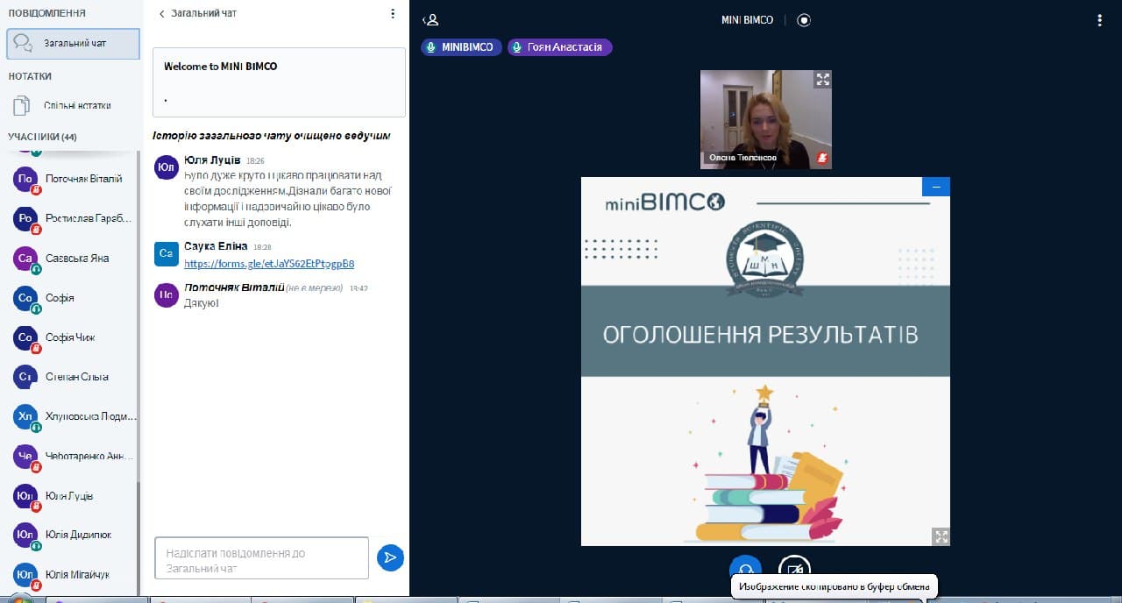Click the MINIBIMCO talking indicator

point(461,47)
